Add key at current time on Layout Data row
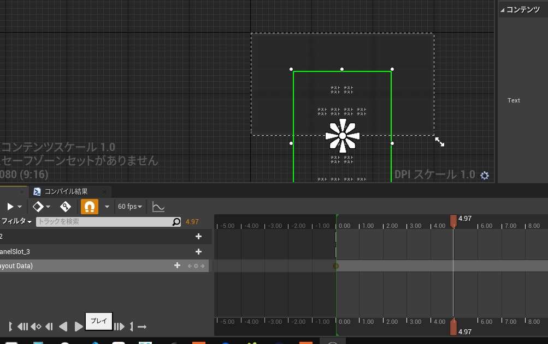548x344 pixels. tap(196, 266)
